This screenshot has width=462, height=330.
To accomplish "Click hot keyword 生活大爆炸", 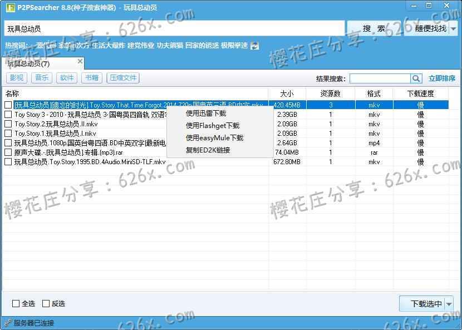I will tap(109, 46).
